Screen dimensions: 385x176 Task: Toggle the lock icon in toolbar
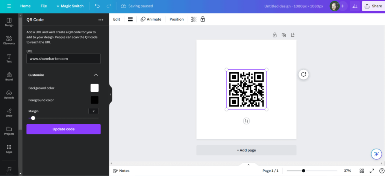(203, 19)
